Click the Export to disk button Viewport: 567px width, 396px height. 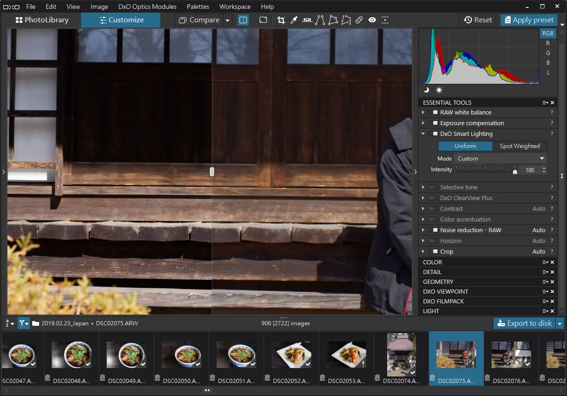525,323
